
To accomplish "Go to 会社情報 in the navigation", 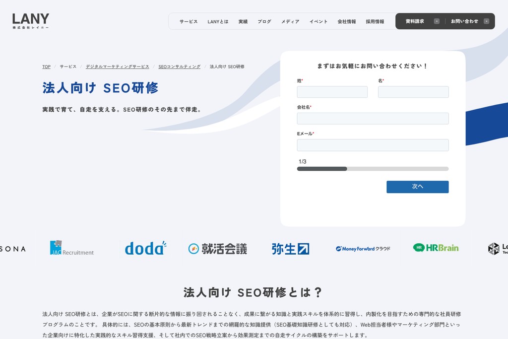I will pos(347,21).
